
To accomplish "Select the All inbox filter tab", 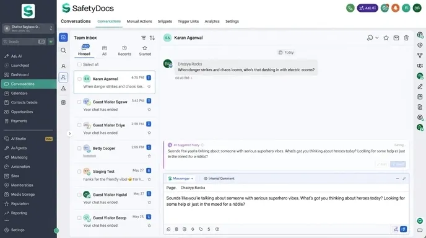I will pos(104,51).
